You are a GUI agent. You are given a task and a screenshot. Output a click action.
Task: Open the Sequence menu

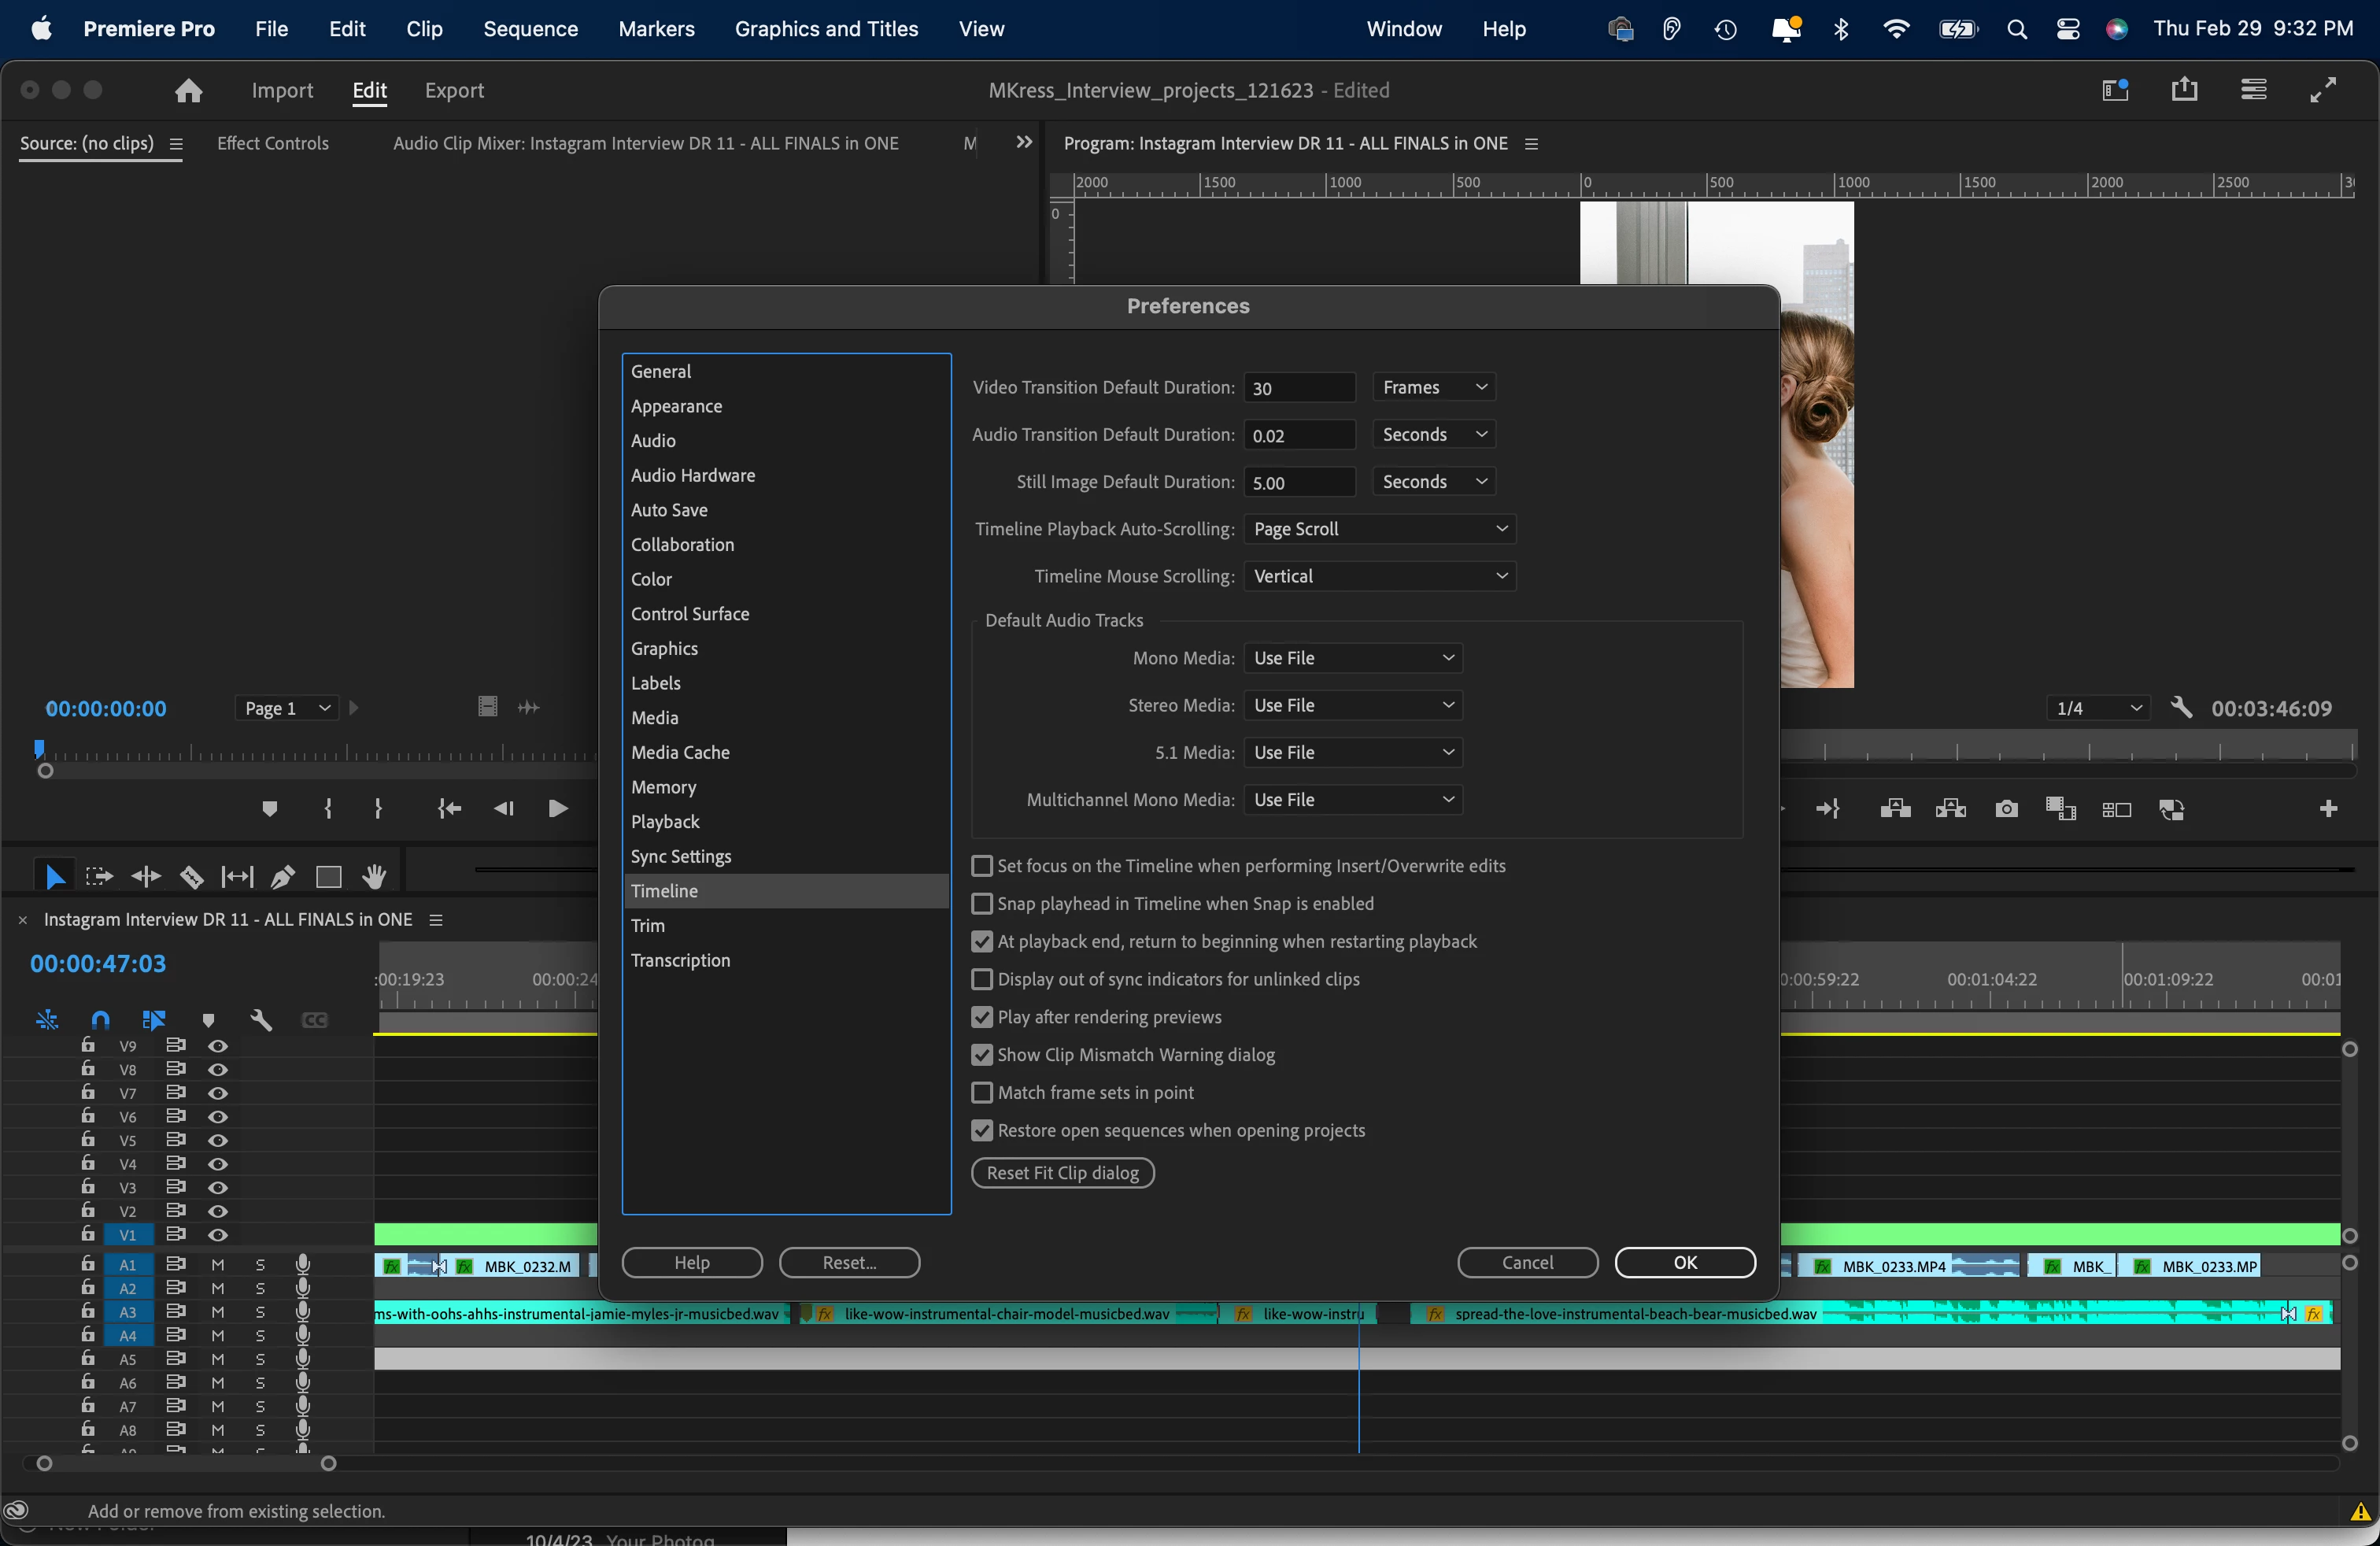point(530,29)
